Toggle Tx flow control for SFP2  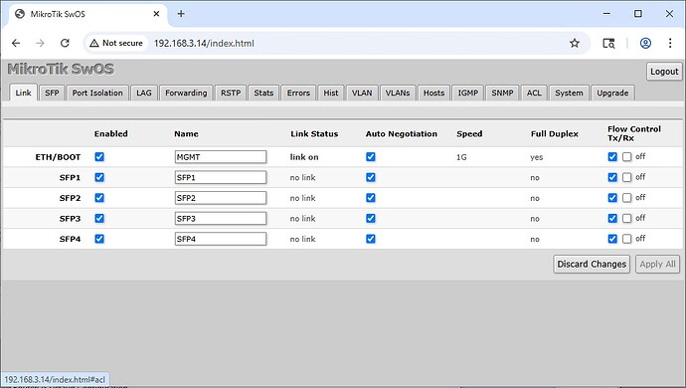(612, 198)
